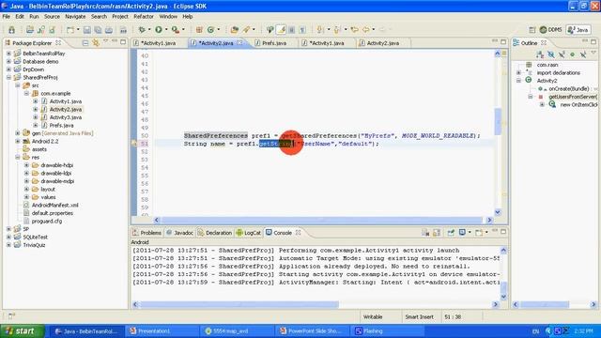Open the Navigate menu

[x=75, y=17]
